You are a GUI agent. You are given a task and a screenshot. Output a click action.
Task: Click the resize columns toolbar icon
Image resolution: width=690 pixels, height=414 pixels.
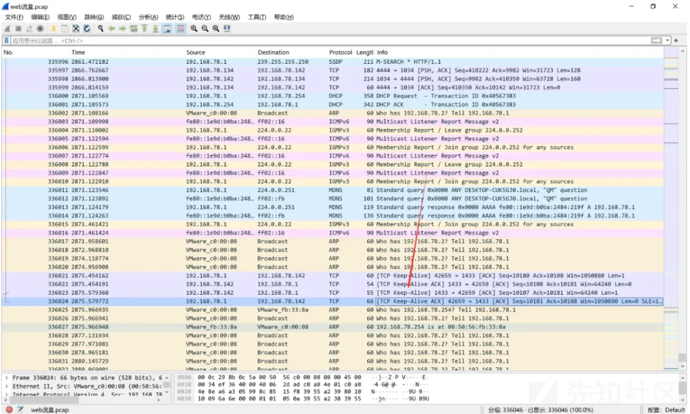pyautogui.click(x=227, y=29)
